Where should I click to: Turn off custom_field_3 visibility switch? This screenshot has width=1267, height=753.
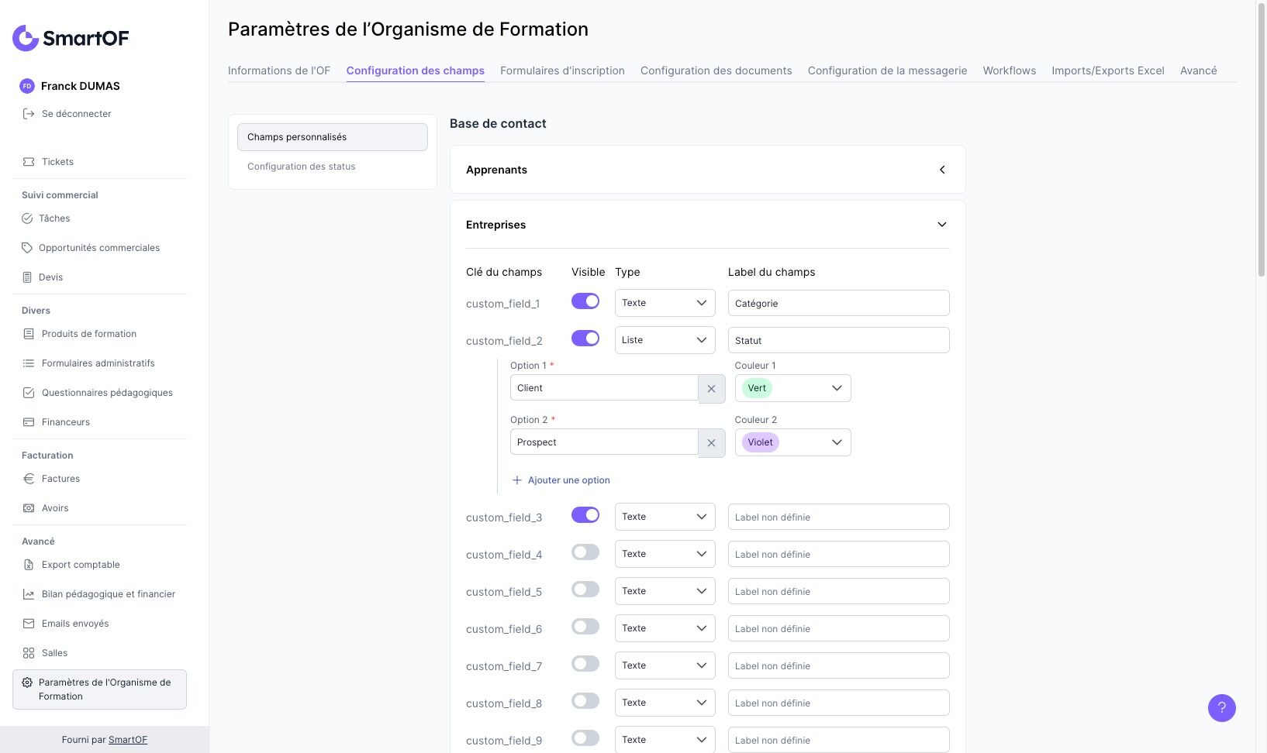pyautogui.click(x=585, y=515)
